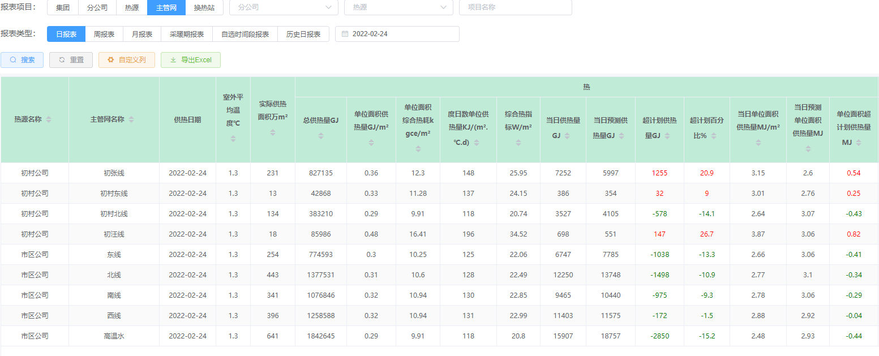This screenshot has height=356, width=879.
Task: Sort by 热源名称 column icon
Action: [49, 119]
